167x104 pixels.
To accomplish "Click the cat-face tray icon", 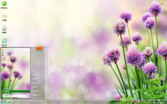I will point(133,102).
